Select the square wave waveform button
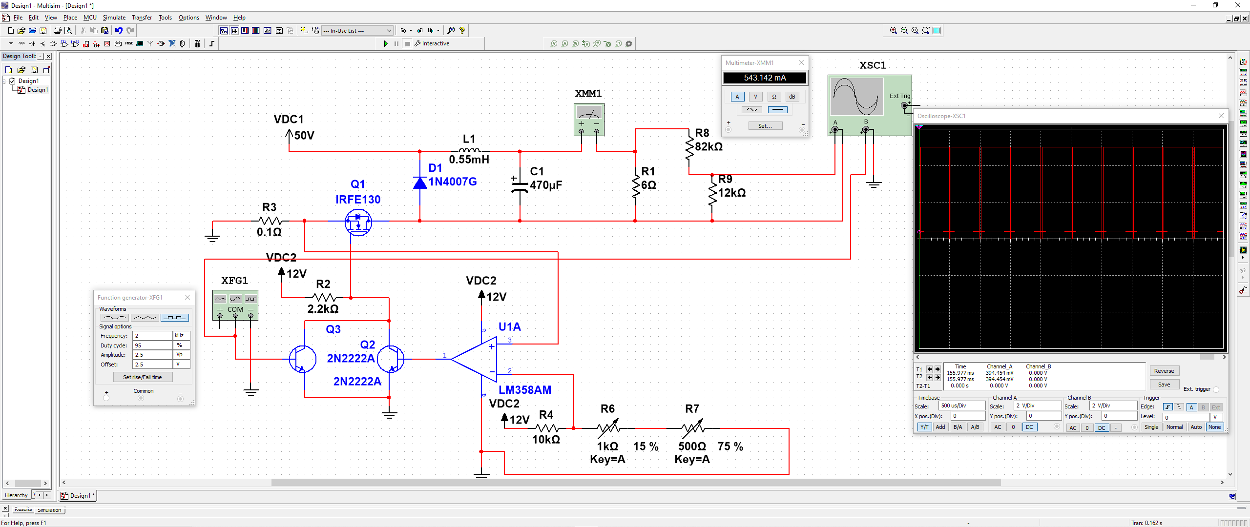 click(x=174, y=318)
